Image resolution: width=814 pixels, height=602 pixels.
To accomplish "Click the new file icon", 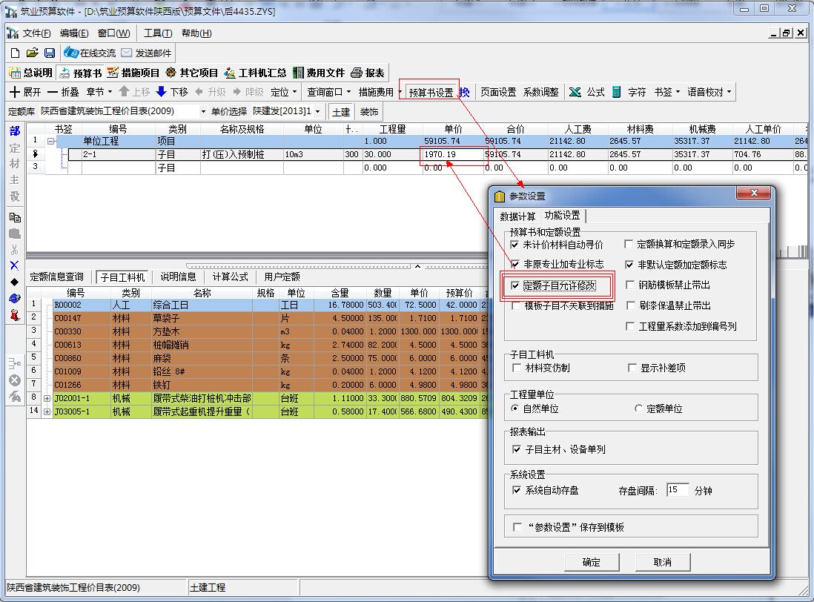I will click(x=15, y=53).
